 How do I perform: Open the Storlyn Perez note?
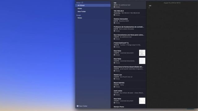(x=129, y=107)
